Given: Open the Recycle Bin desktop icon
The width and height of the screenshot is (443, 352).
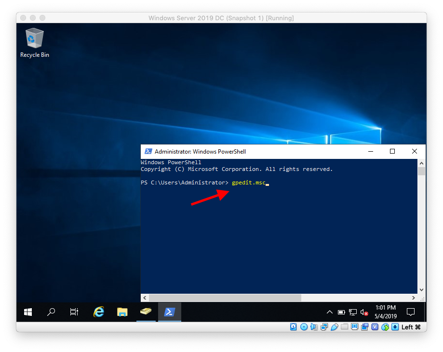Looking at the screenshot, I should pos(35,43).
